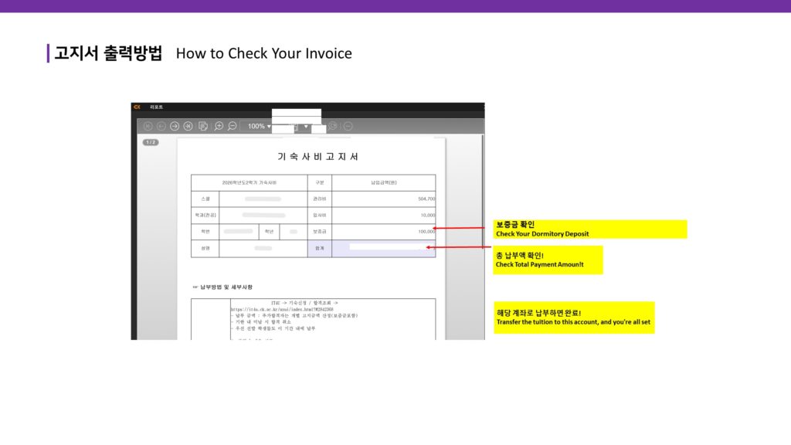This screenshot has height=445, width=791.
Task: Open the page setup/copy pages icon
Action: point(203,126)
